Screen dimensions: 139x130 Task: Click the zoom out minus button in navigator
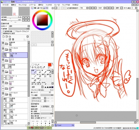tap(24, 18)
